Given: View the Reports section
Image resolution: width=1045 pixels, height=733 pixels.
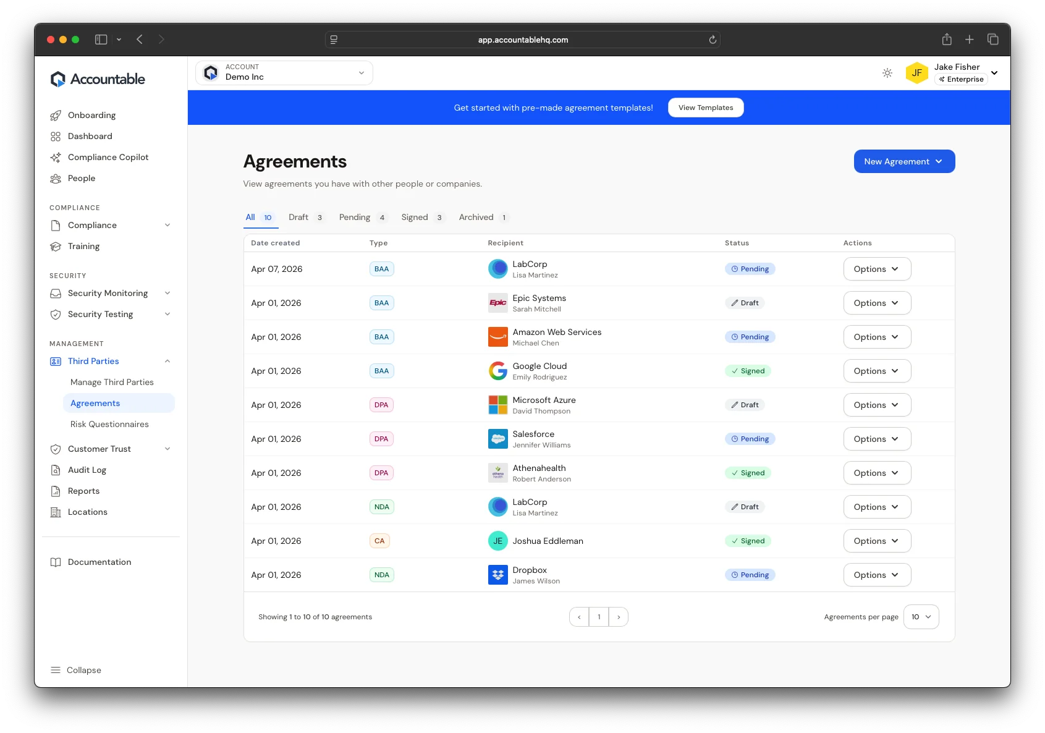Looking at the screenshot, I should click(x=83, y=491).
